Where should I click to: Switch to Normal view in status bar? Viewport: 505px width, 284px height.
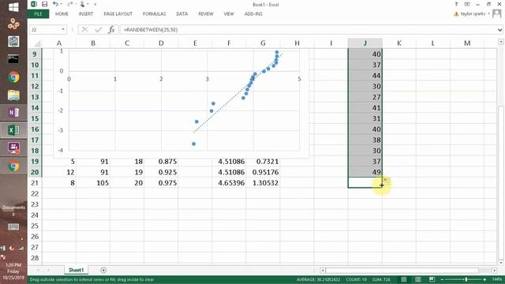(403, 279)
